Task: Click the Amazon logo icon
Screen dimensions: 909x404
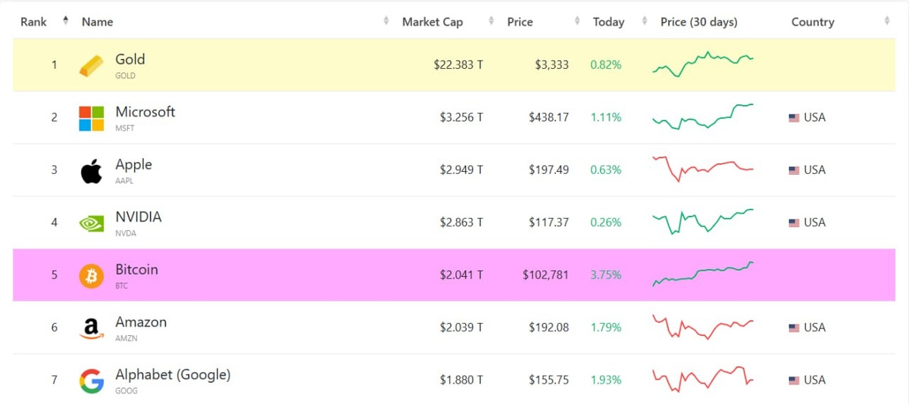Action: pos(91,328)
